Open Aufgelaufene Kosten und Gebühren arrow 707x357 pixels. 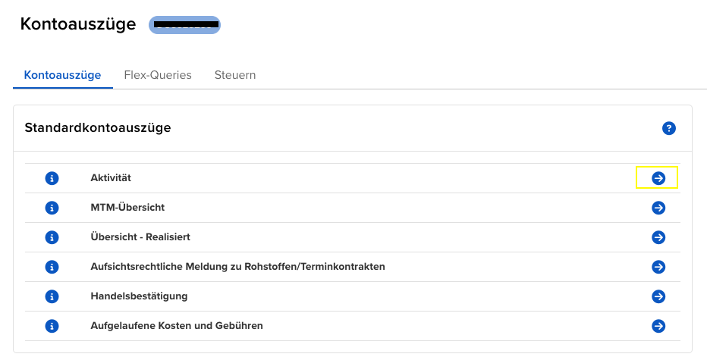click(658, 326)
